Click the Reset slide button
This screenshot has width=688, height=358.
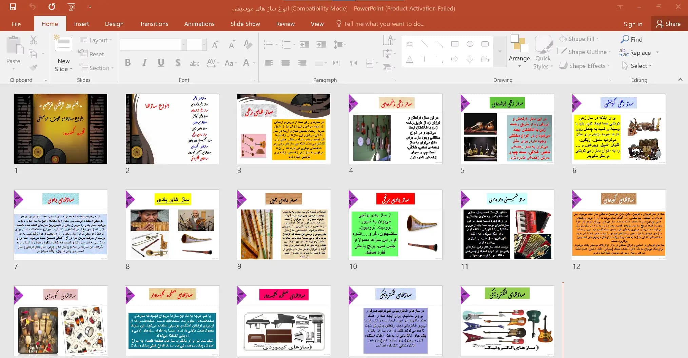tap(92, 54)
